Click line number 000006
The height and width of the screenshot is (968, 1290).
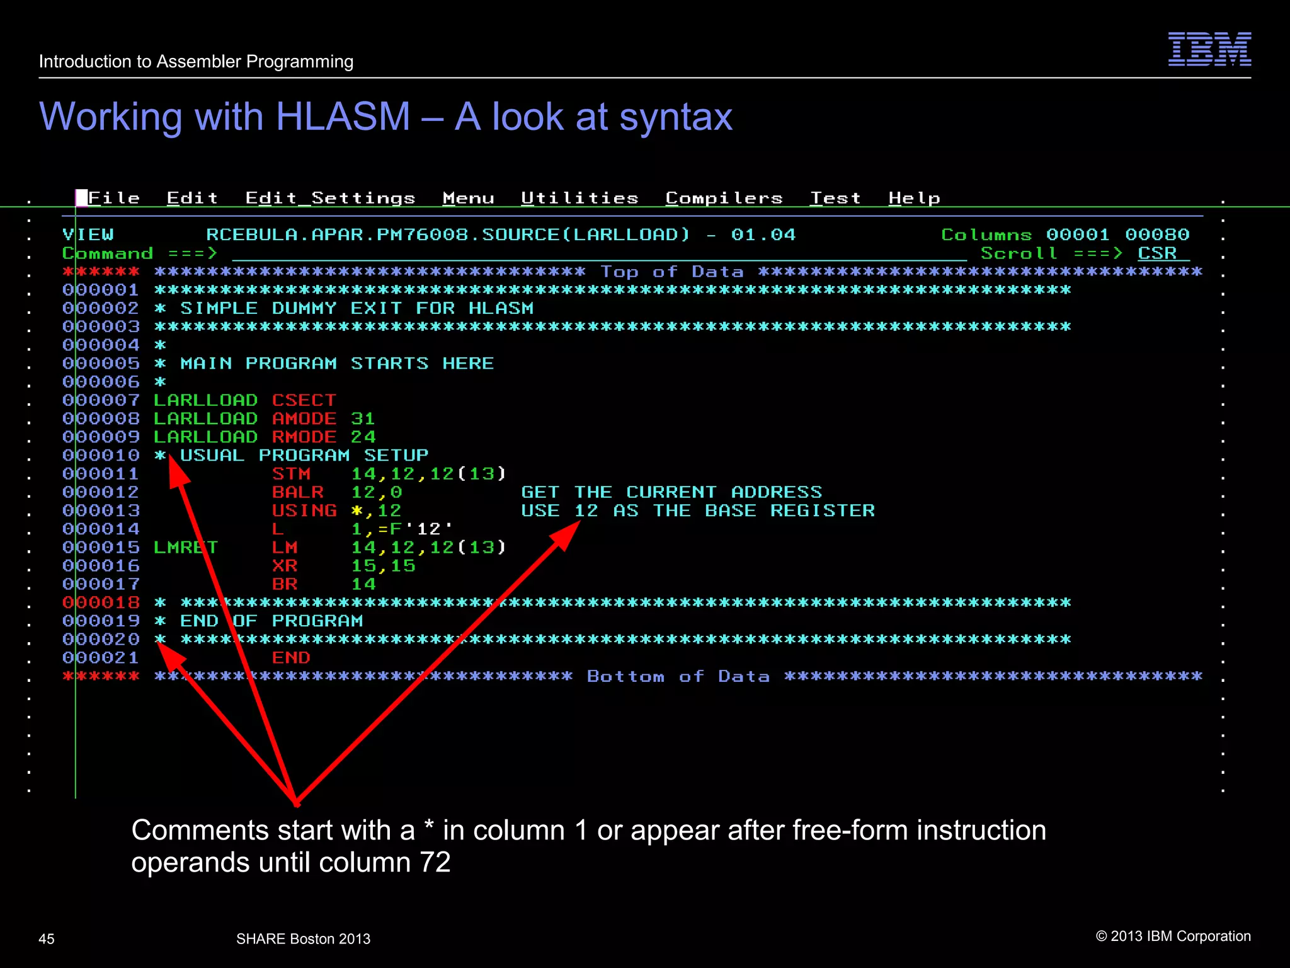pyautogui.click(x=101, y=382)
